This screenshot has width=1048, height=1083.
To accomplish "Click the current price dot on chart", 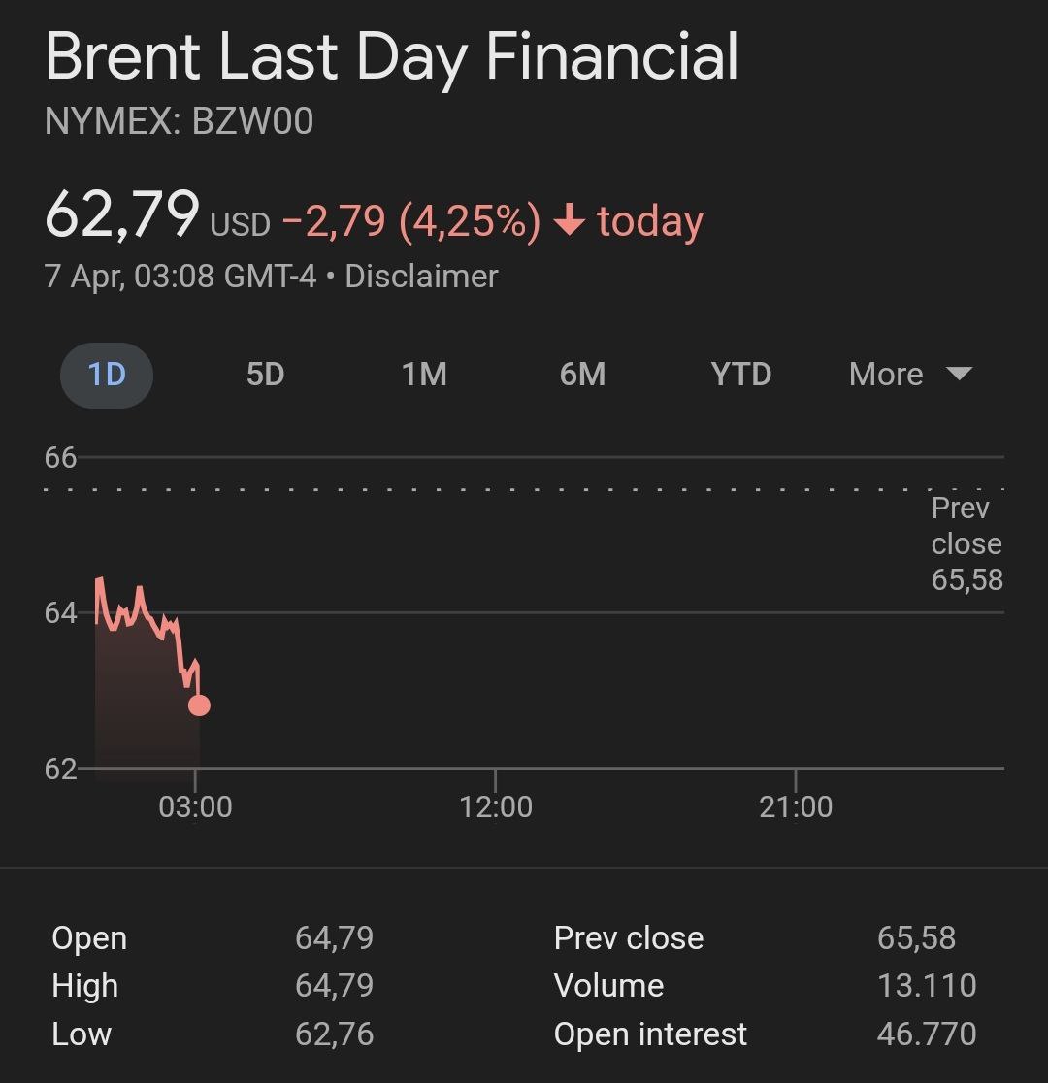I will (199, 706).
